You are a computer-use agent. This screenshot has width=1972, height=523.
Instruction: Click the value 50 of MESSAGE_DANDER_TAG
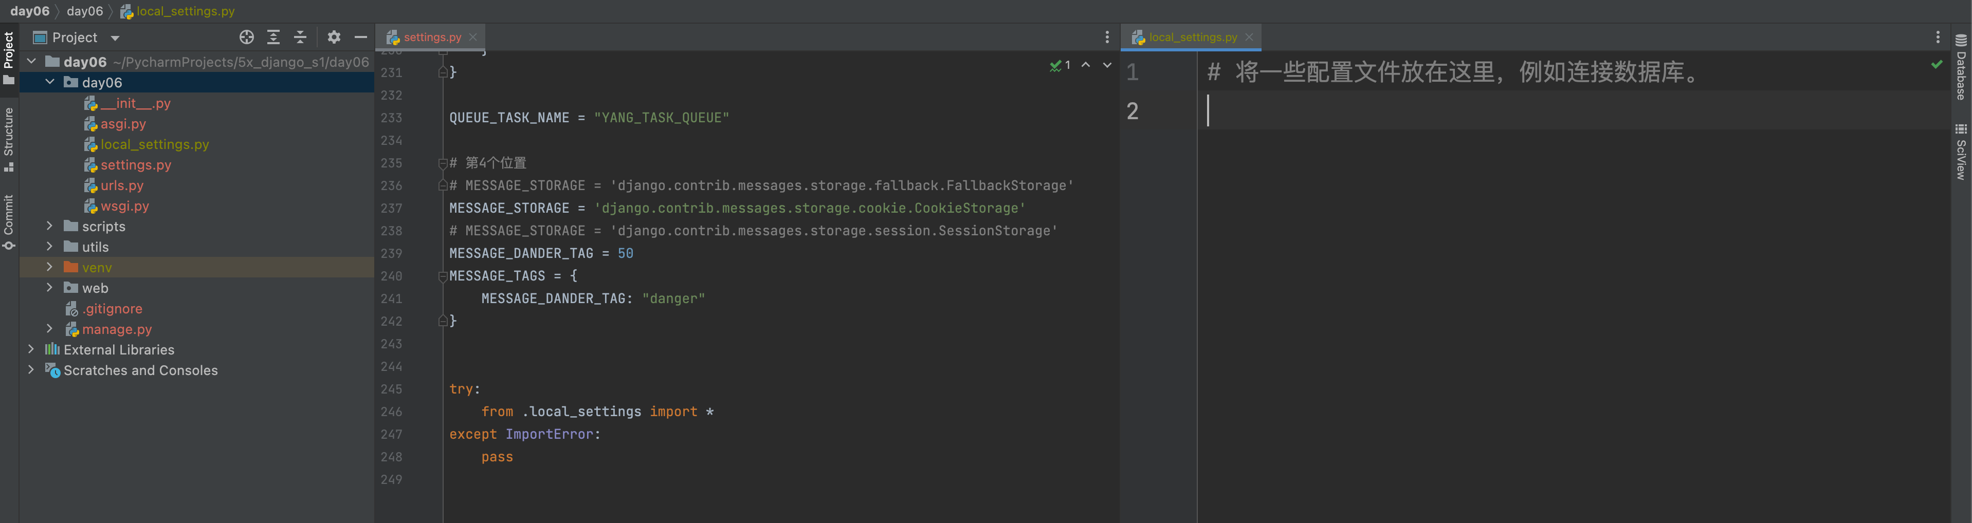click(626, 254)
